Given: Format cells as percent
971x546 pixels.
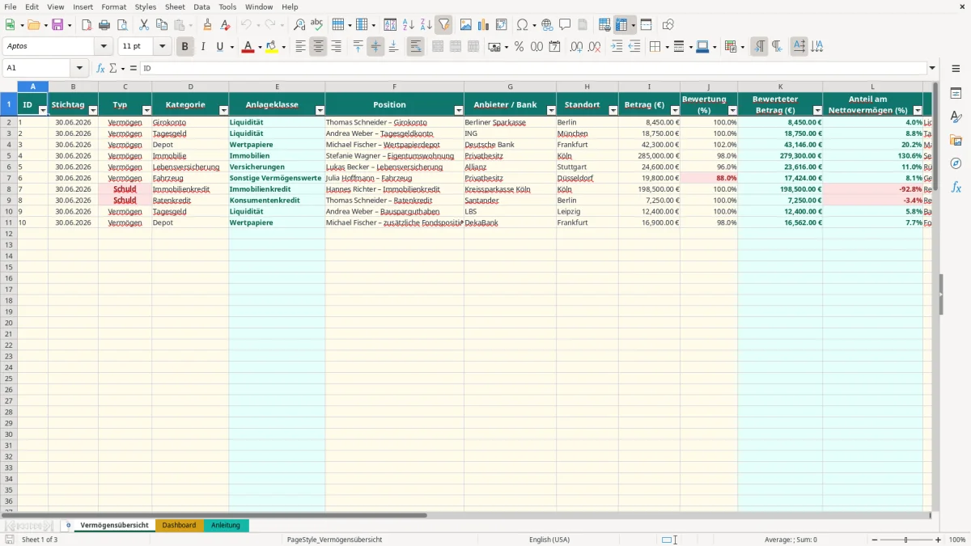Looking at the screenshot, I should click(519, 47).
